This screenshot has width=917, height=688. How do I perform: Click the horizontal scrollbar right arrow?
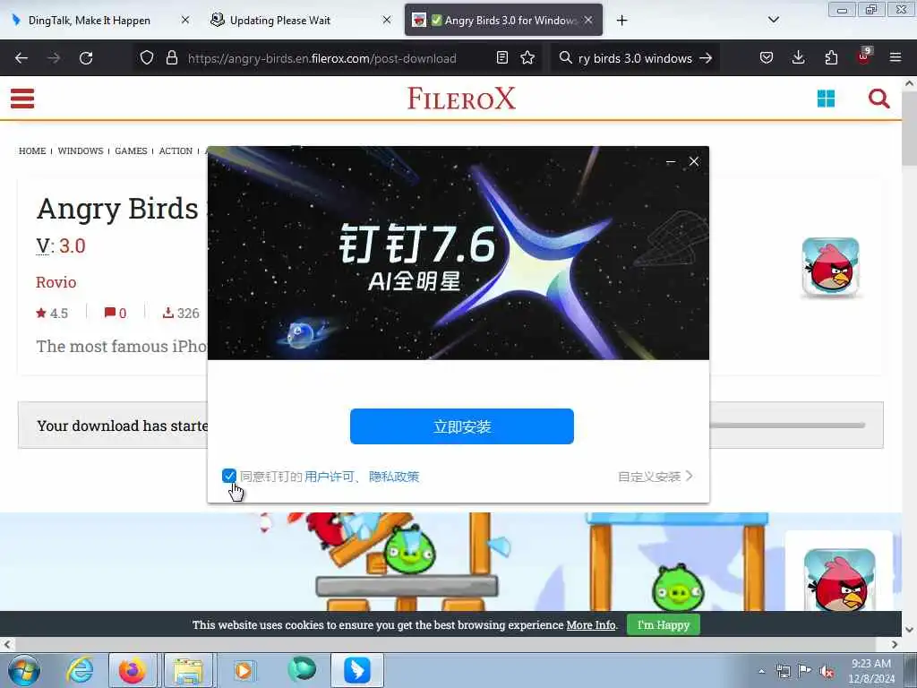point(895,644)
